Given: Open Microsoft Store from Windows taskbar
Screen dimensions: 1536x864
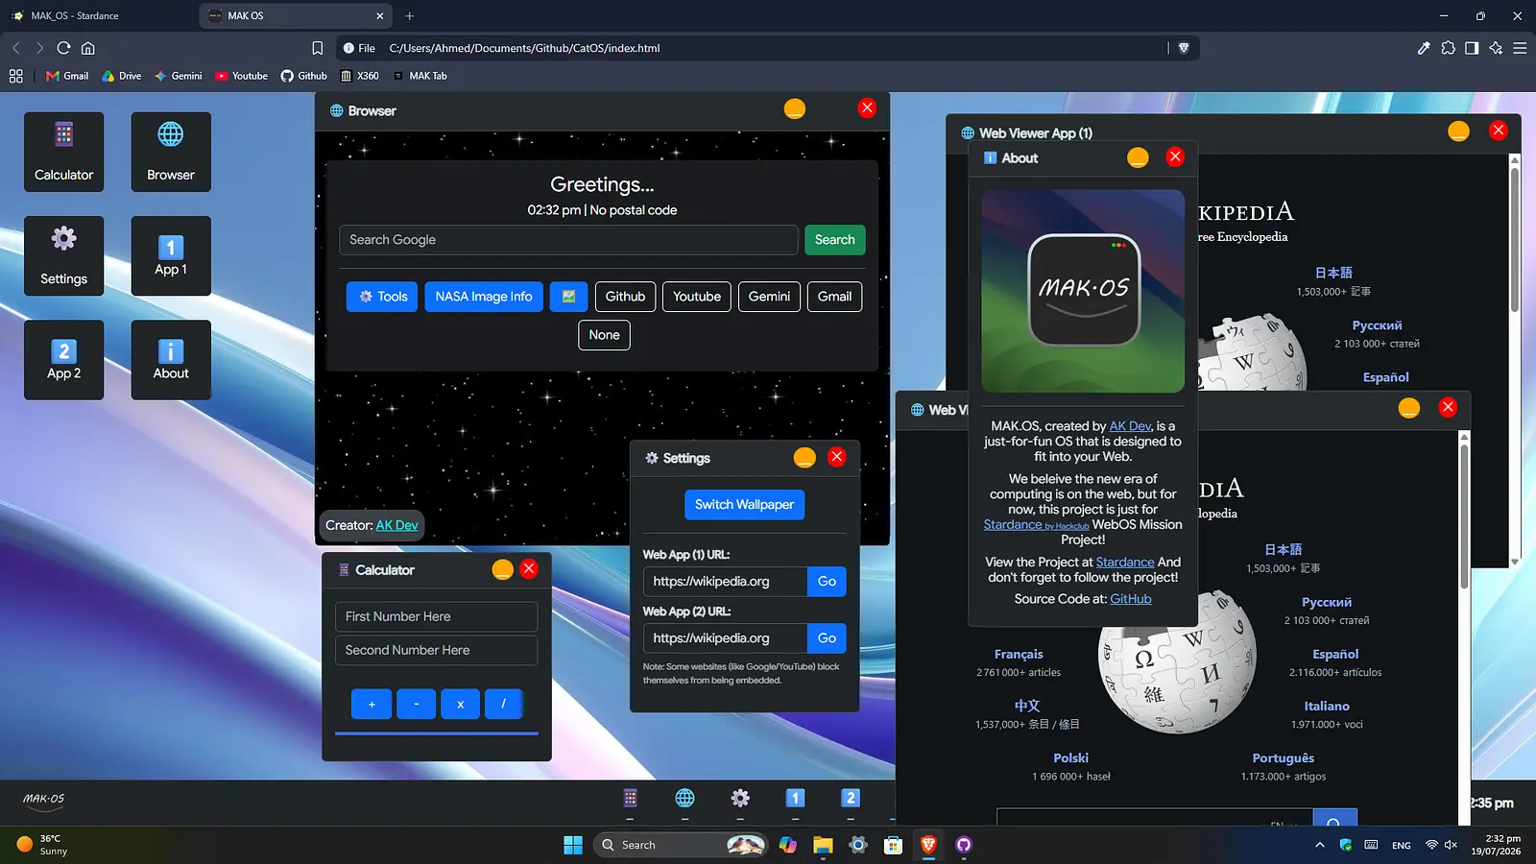Looking at the screenshot, I should pos(894,845).
